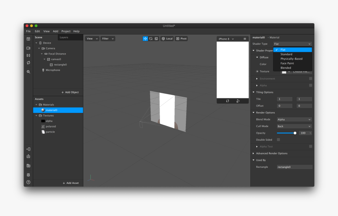The width and height of the screenshot is (338, 216).
Task: Toggle Local coordinate mode button
Action: [x=167, y=39]
